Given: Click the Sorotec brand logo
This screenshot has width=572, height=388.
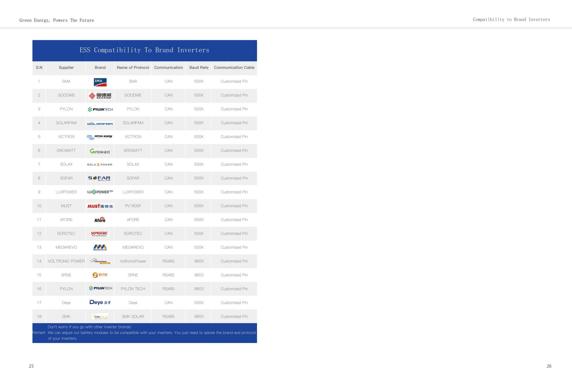Looking at the screenshot, I should [100, 234].
